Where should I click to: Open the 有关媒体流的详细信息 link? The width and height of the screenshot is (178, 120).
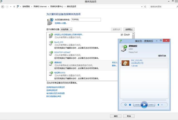56,93
